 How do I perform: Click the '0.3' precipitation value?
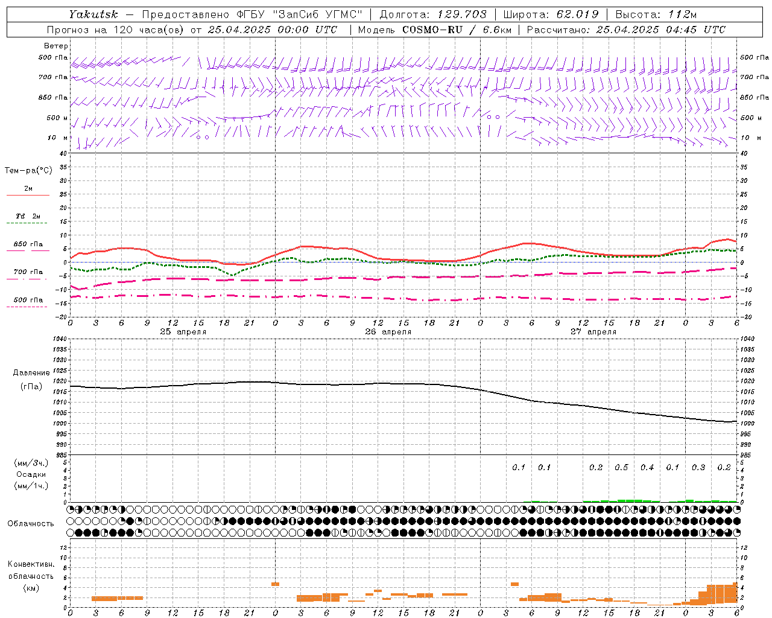coord(698,468)
